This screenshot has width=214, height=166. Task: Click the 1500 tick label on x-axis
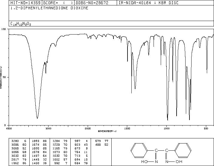coord(127,128)
